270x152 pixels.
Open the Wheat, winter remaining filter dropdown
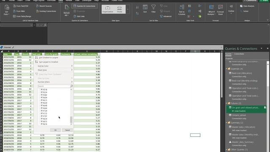click(99, 54)
